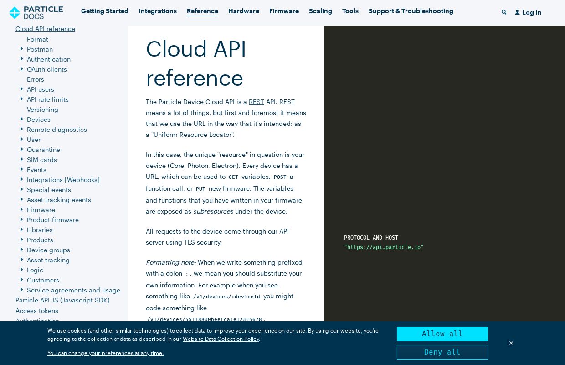Select Format in the sidebar
The width and height of the screenshot is (565, 365).
(x=37, y=39)
